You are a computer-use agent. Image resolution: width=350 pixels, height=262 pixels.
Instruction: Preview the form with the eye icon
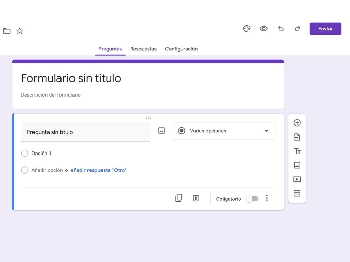pos(264,29)
